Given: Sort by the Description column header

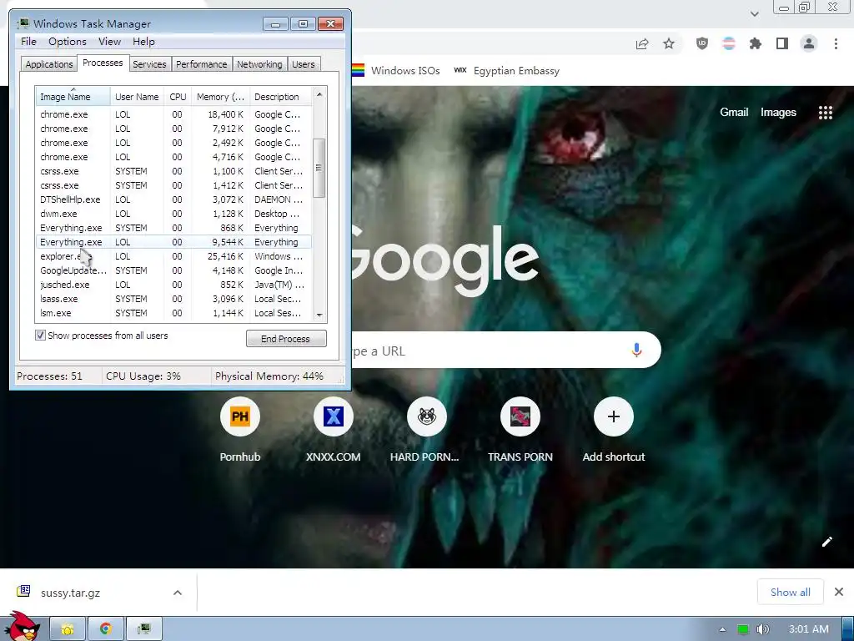Looking at the screenshot, I should (281, 97).
